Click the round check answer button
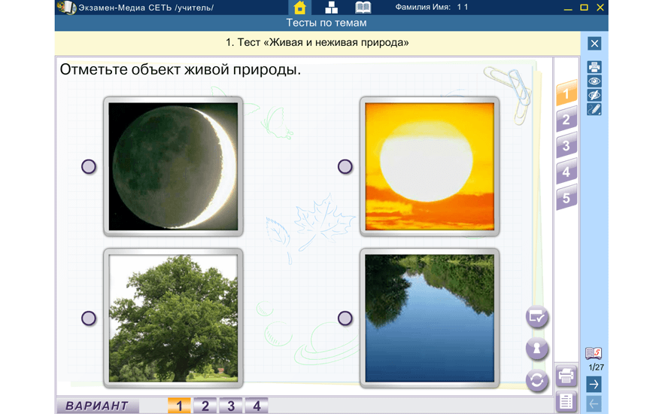 click(537, 317)
